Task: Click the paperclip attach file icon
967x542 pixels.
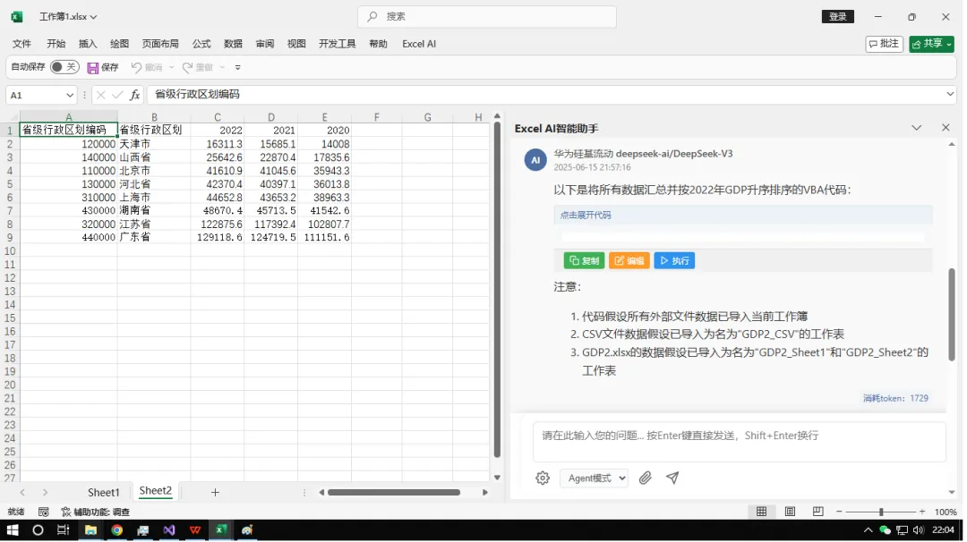Action: [645, 478]
